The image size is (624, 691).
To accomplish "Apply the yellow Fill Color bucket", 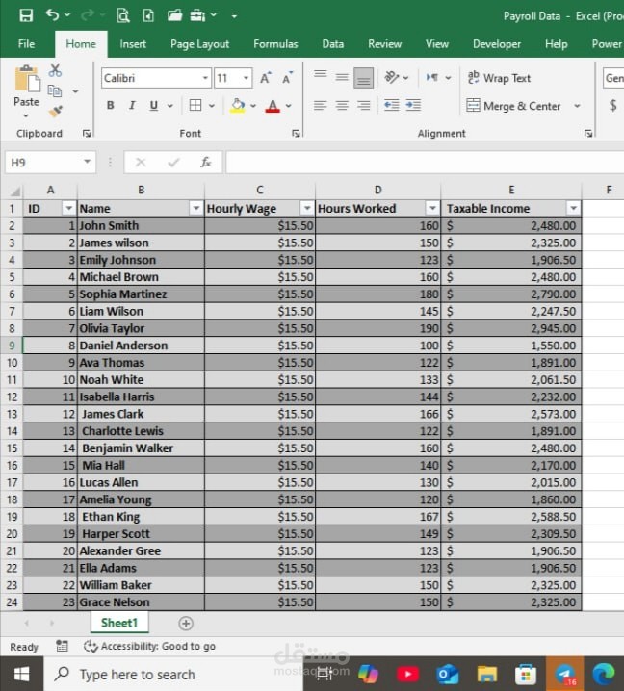I will coord(237,106).
